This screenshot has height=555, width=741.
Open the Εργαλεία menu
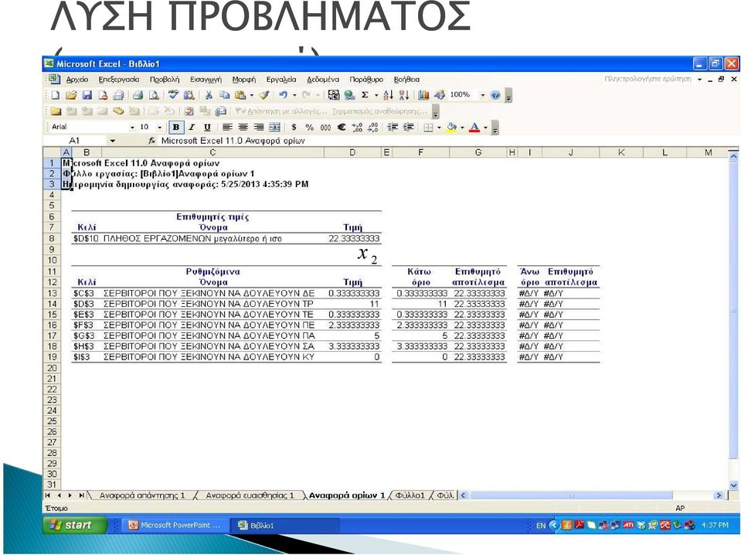(281, 80)
